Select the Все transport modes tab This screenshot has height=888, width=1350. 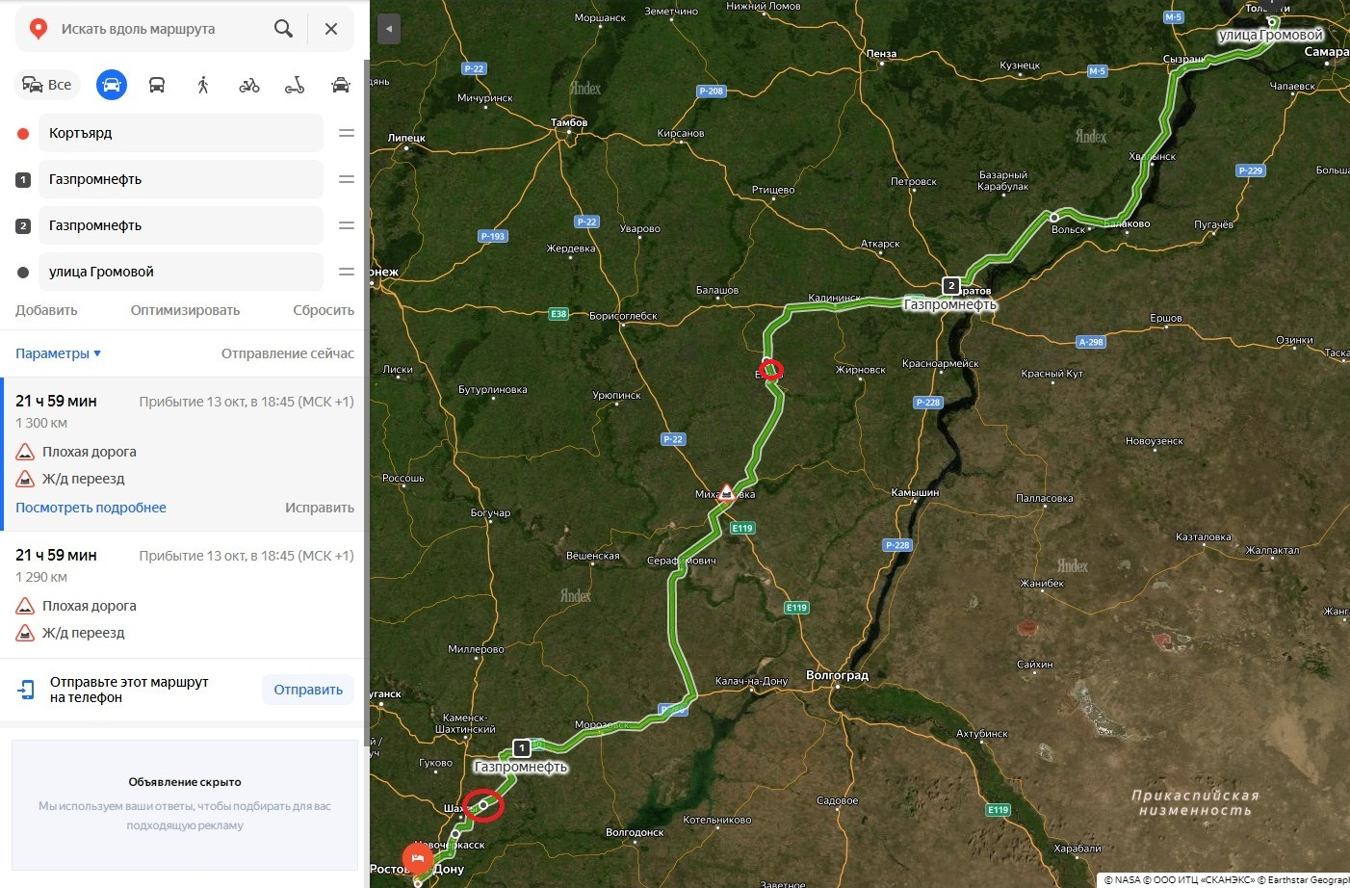tap(47, 85)
